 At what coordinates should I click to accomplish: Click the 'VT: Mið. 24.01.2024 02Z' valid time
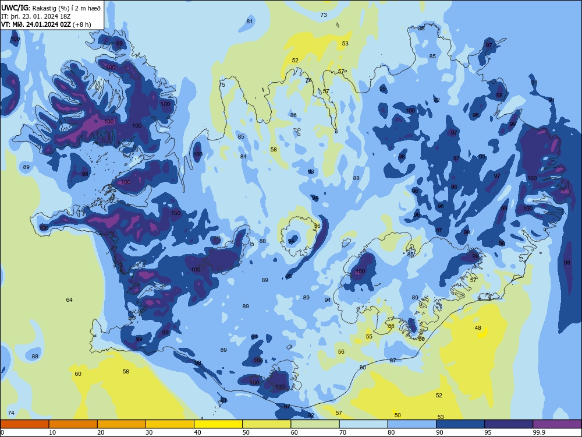coord(36,24)
